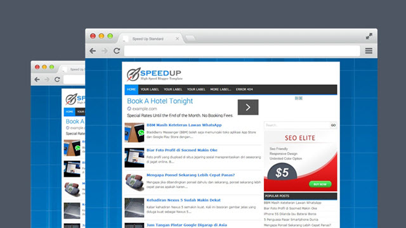The height and width of the screenshot is (228, 406).
Task: Click the thumbnail of Nexus 5 article
Action: pos(134,208)
